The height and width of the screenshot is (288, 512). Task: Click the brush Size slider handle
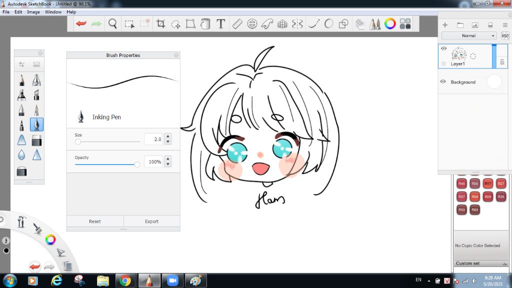pos(77,141)
